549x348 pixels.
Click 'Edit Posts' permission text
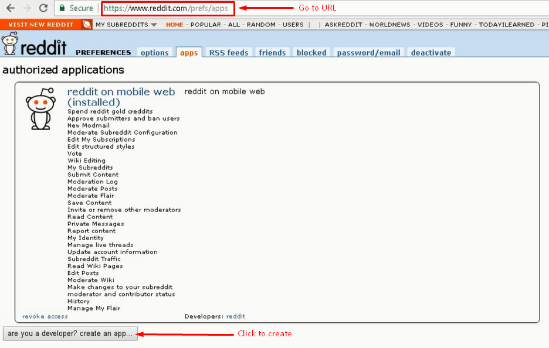(83, 273)
